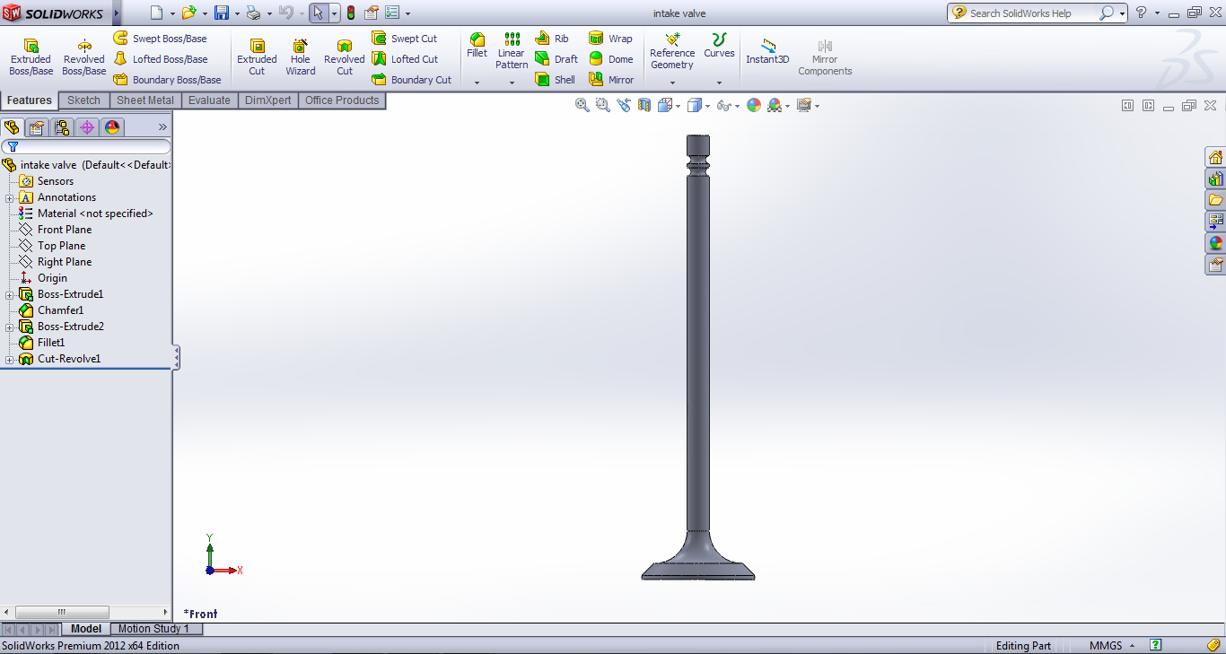Switch to the Office Products tab
1226x654 pixels.
(x=342, y=100)
